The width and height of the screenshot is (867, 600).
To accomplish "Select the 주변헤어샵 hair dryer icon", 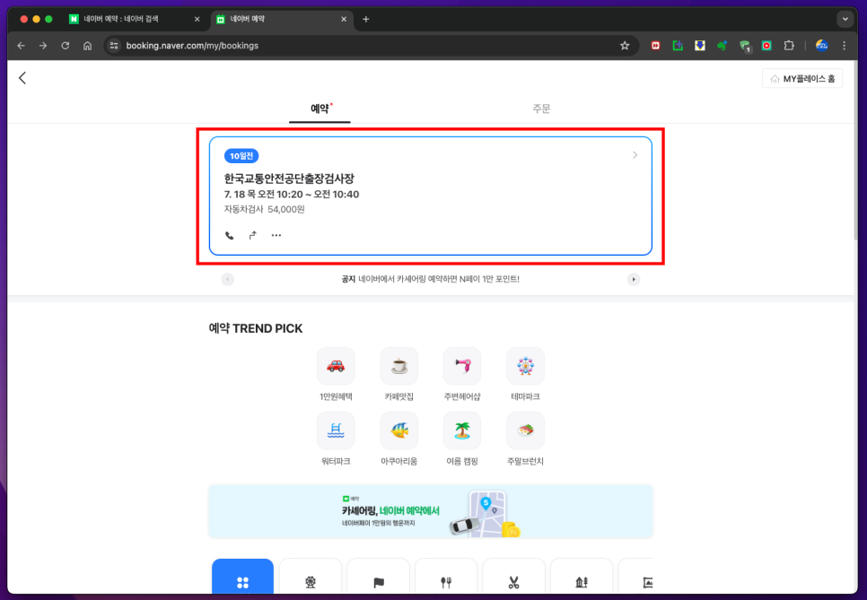I will point(462,366).
